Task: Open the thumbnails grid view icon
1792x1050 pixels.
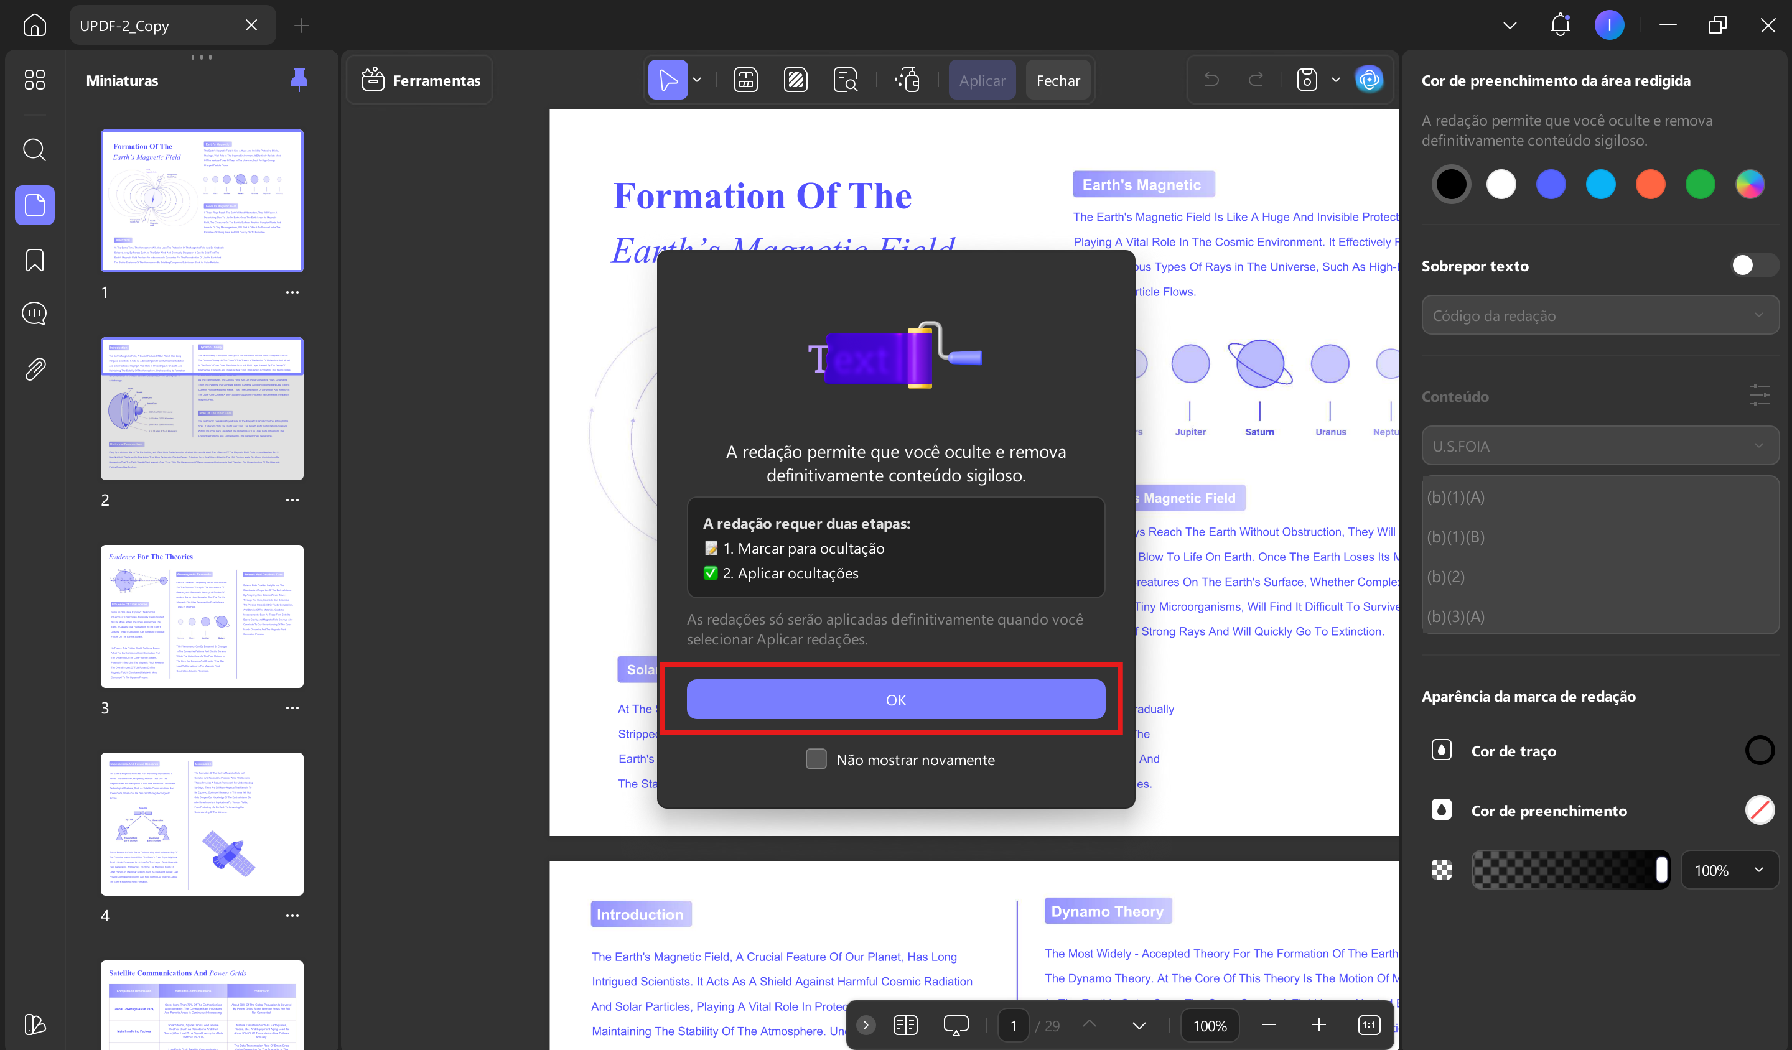Action: click(x=34, y=80)
